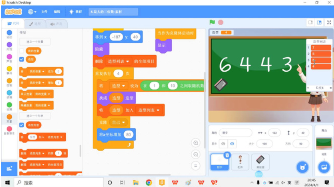This screenshot has width=334, height=187.
Task: Select the 侦测 sensing block category
Action: point(9,95)
